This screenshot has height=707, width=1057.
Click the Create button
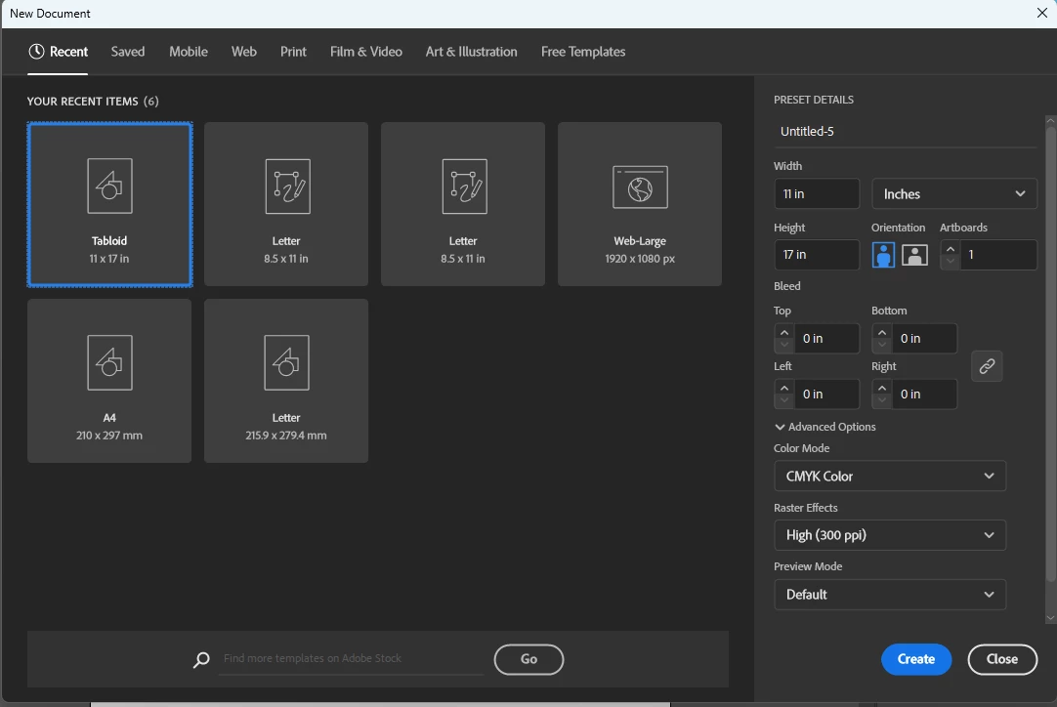(x=916, y=659)
